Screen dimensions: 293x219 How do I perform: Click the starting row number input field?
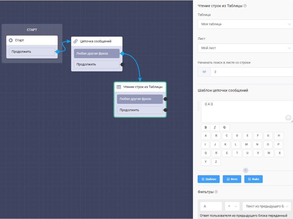(251, 72)
